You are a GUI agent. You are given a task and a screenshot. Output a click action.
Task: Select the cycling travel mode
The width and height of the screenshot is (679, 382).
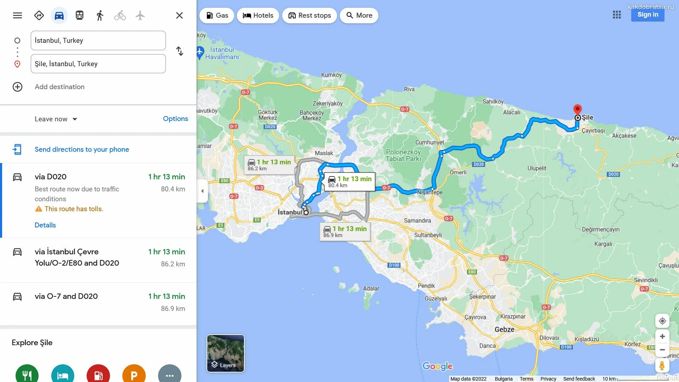point(120,16)
